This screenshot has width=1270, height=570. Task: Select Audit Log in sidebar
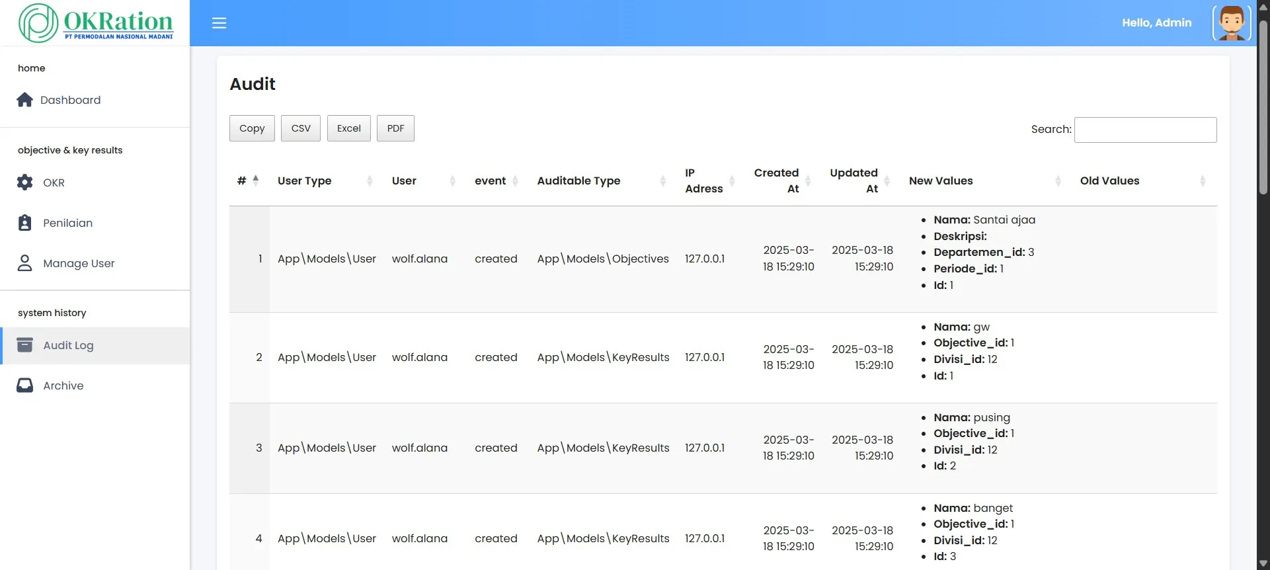(95, 345)
